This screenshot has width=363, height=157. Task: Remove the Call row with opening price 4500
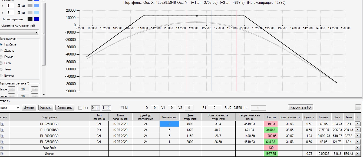[x=357, y=124]
